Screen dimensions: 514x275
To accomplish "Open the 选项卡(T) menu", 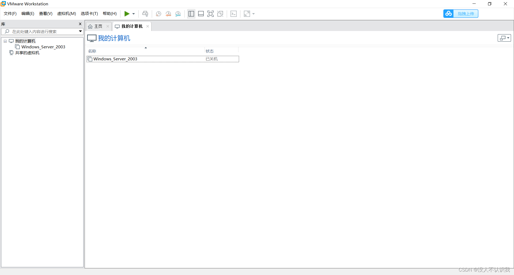I will pyautogui.click(x=89, y=14).
